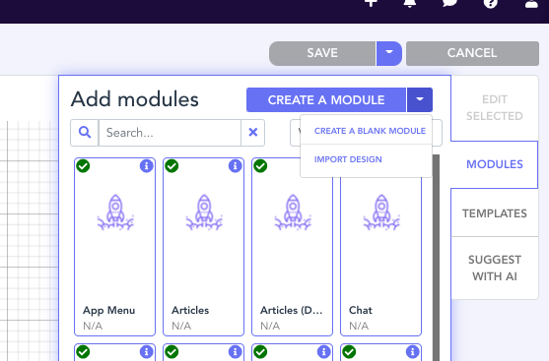This screenshot has width=549, height=361.
Task: Clear the search with the X icon
Action: tap(252, 133)
